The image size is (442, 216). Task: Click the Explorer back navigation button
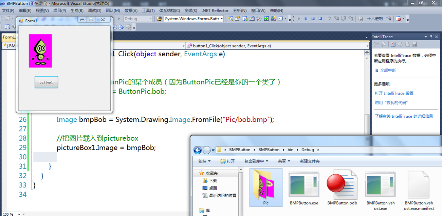[198, 150]
